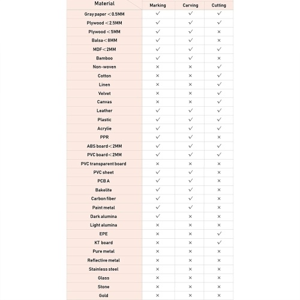Click the Cutting column header
300x300 pixels.
(x=219, y=5)
